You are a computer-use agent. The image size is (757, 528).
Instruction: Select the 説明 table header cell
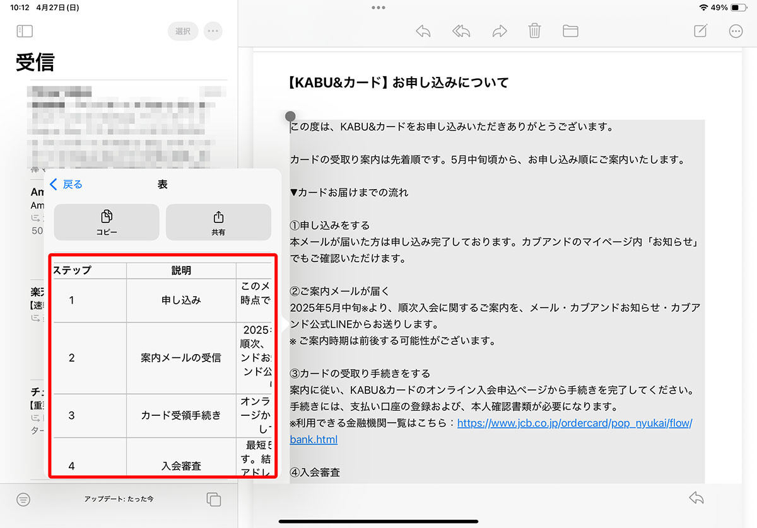[x=181, y=270]
